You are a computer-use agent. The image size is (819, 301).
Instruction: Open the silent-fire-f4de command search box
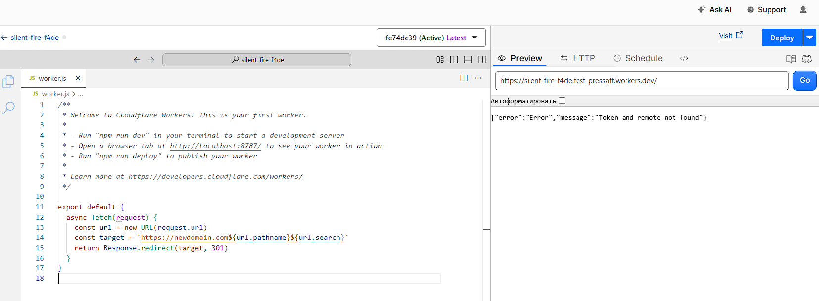[x=257, y=60]
